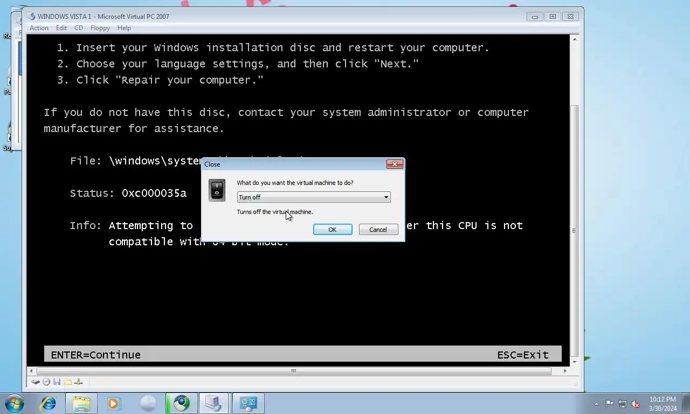Viewport: 690px width, 414px height.
Task: Click 'Turns off the virtual machine.' description
Action: 275,212
